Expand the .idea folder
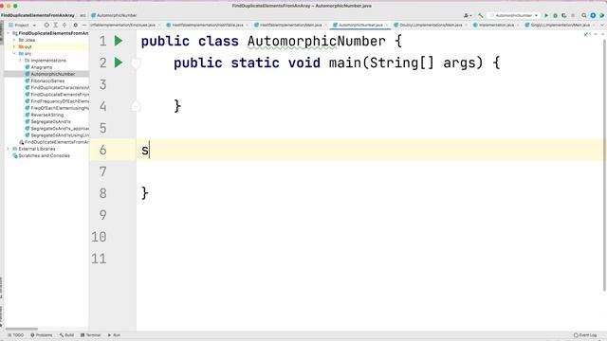This screenshot has height=341, width=607. 14,40
